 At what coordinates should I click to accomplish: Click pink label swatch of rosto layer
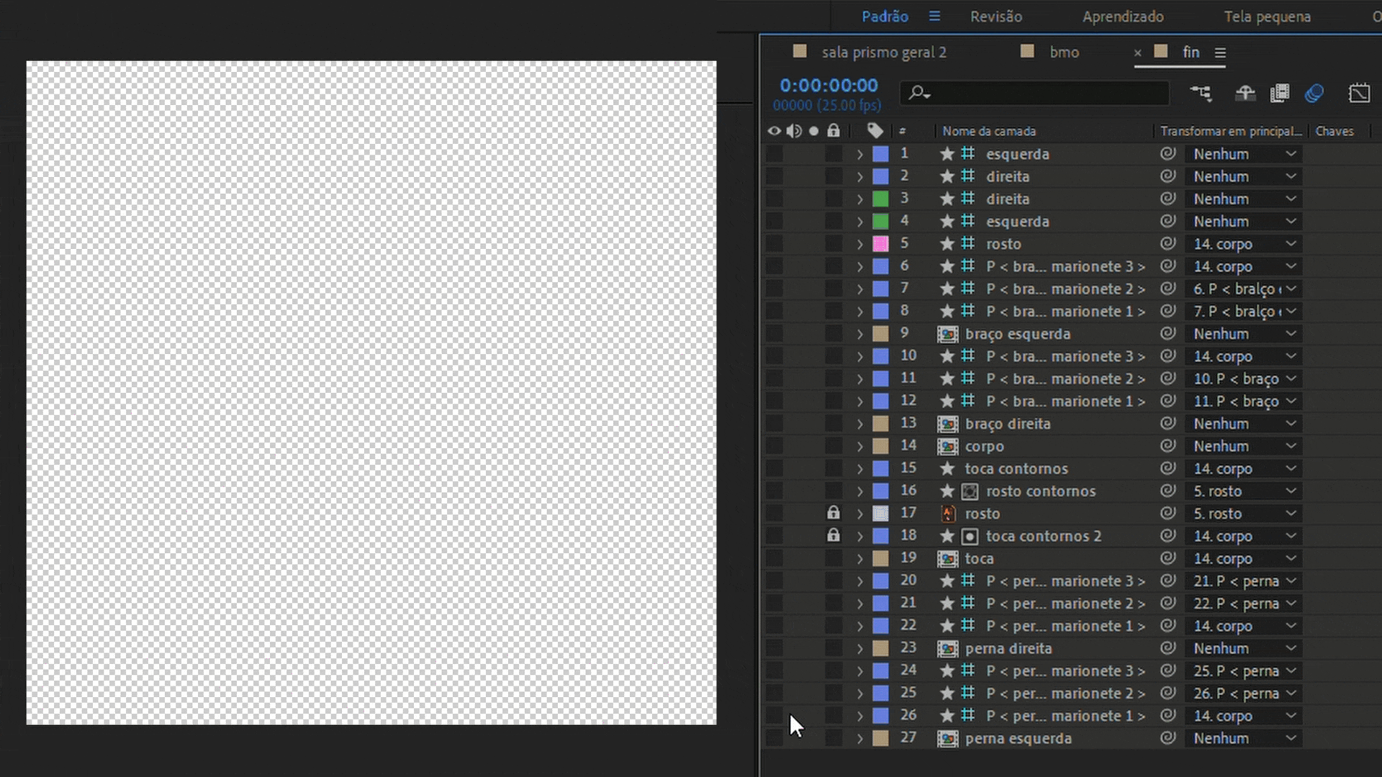coord(880,244)
